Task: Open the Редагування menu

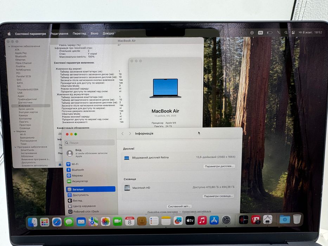Action: (59, 33)
